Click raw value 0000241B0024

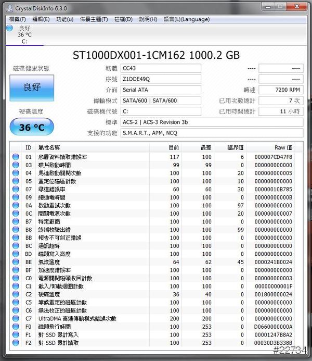[273, 262]
